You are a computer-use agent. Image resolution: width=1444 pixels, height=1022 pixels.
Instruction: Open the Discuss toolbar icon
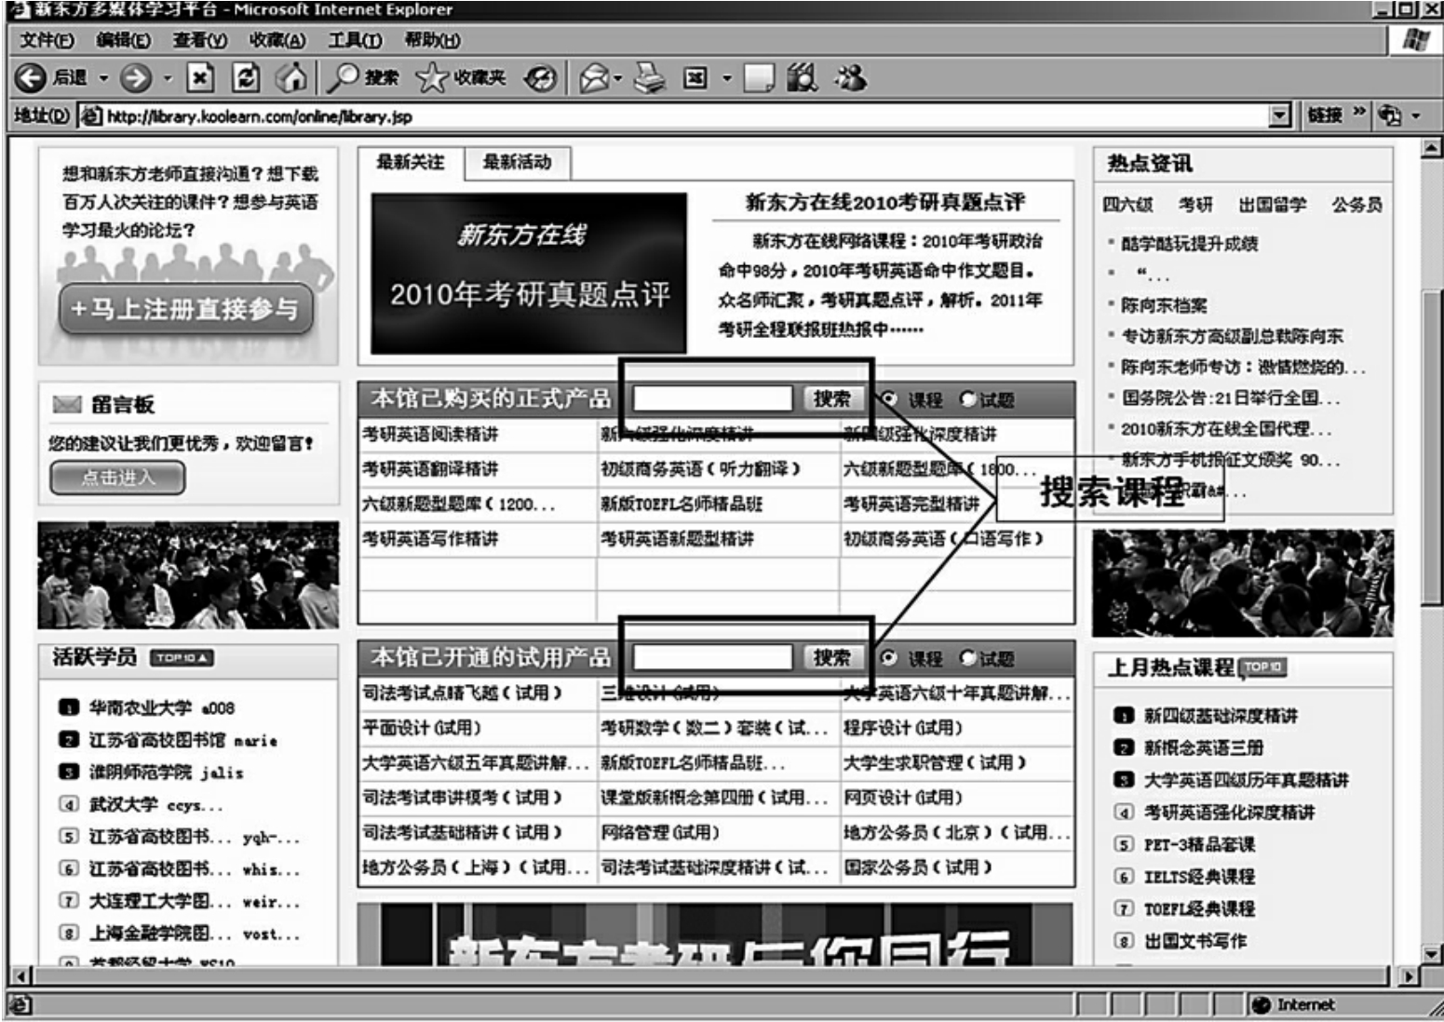pos(758,77)
